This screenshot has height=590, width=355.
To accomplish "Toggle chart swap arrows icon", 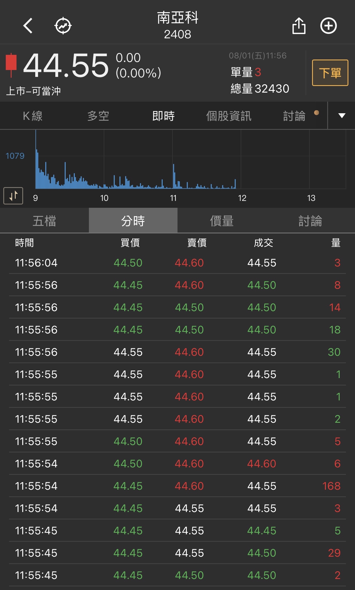I will (x=13, y=196).
